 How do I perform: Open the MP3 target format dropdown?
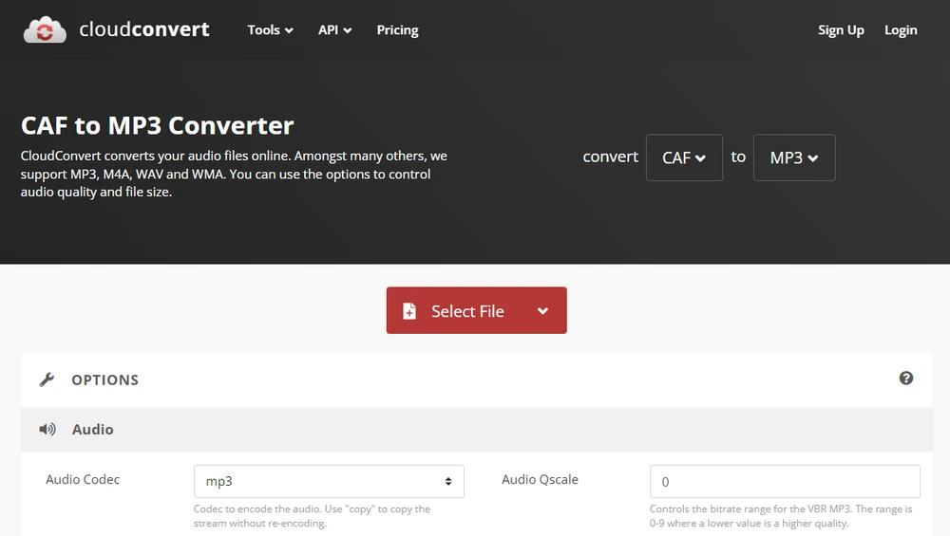[794, 157]
